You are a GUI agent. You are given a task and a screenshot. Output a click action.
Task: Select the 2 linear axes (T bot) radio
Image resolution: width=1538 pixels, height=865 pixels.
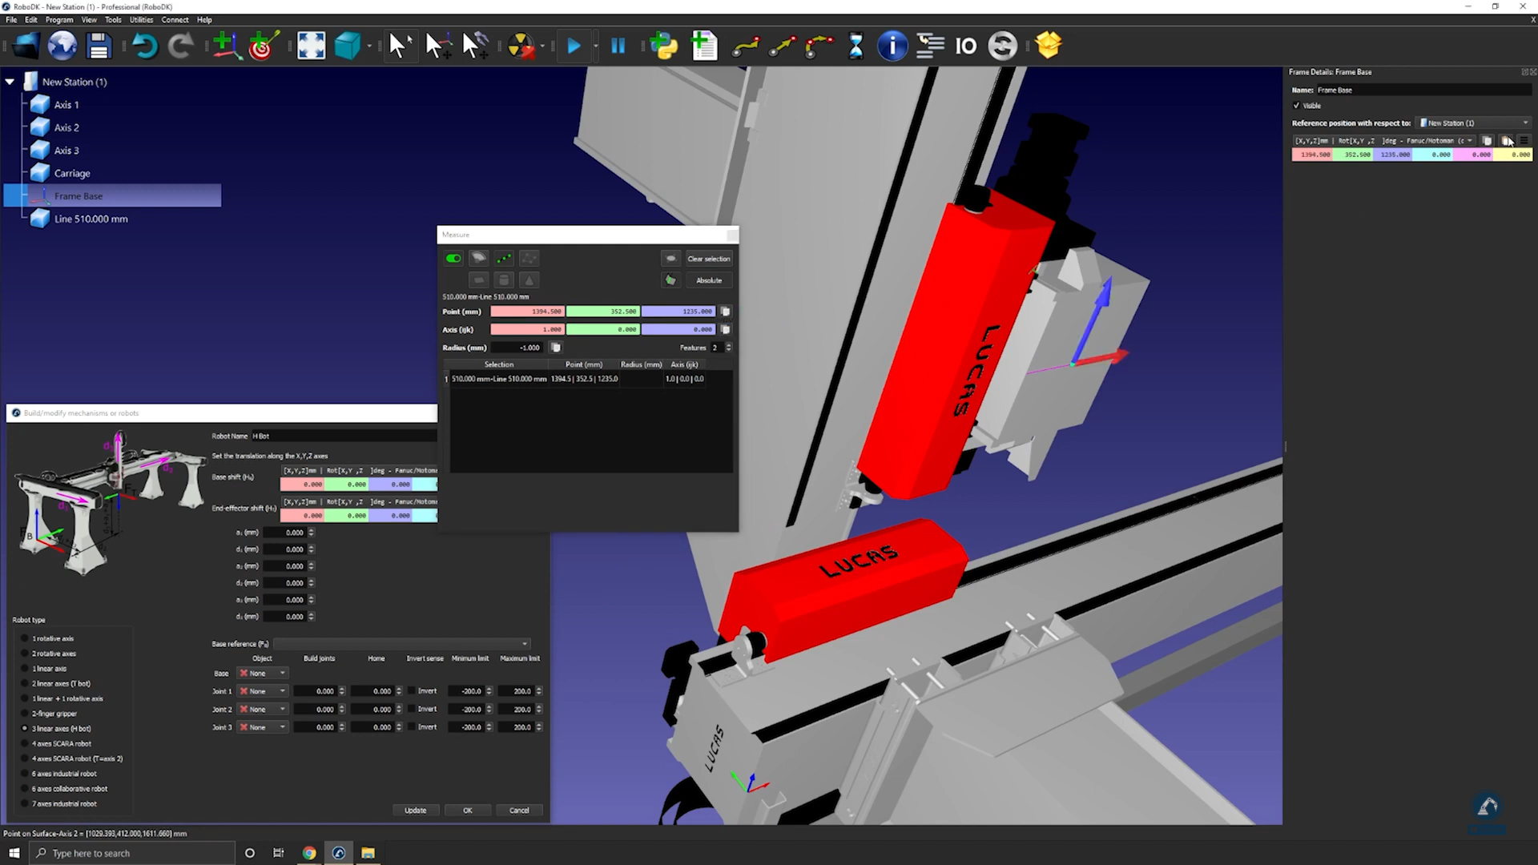click(x=25, y=684)
